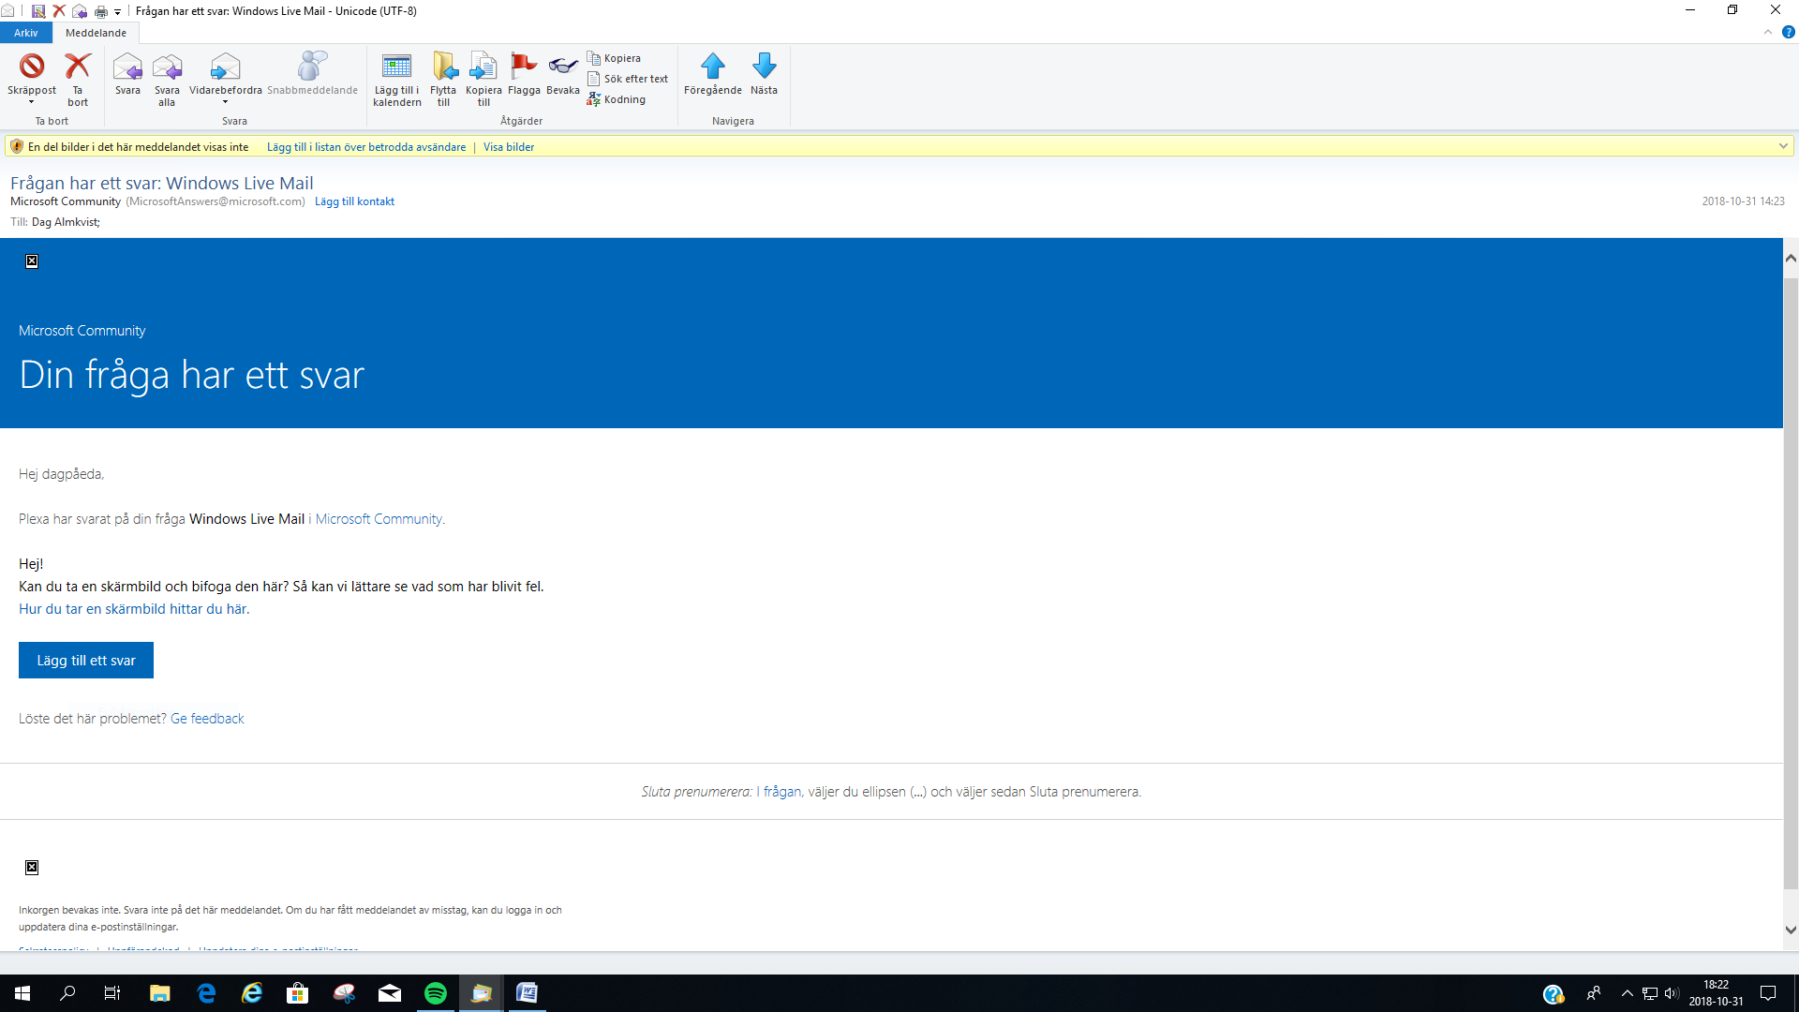Click the Lägg till ett svar button
1799x1012 pixels.
(86, 661)
